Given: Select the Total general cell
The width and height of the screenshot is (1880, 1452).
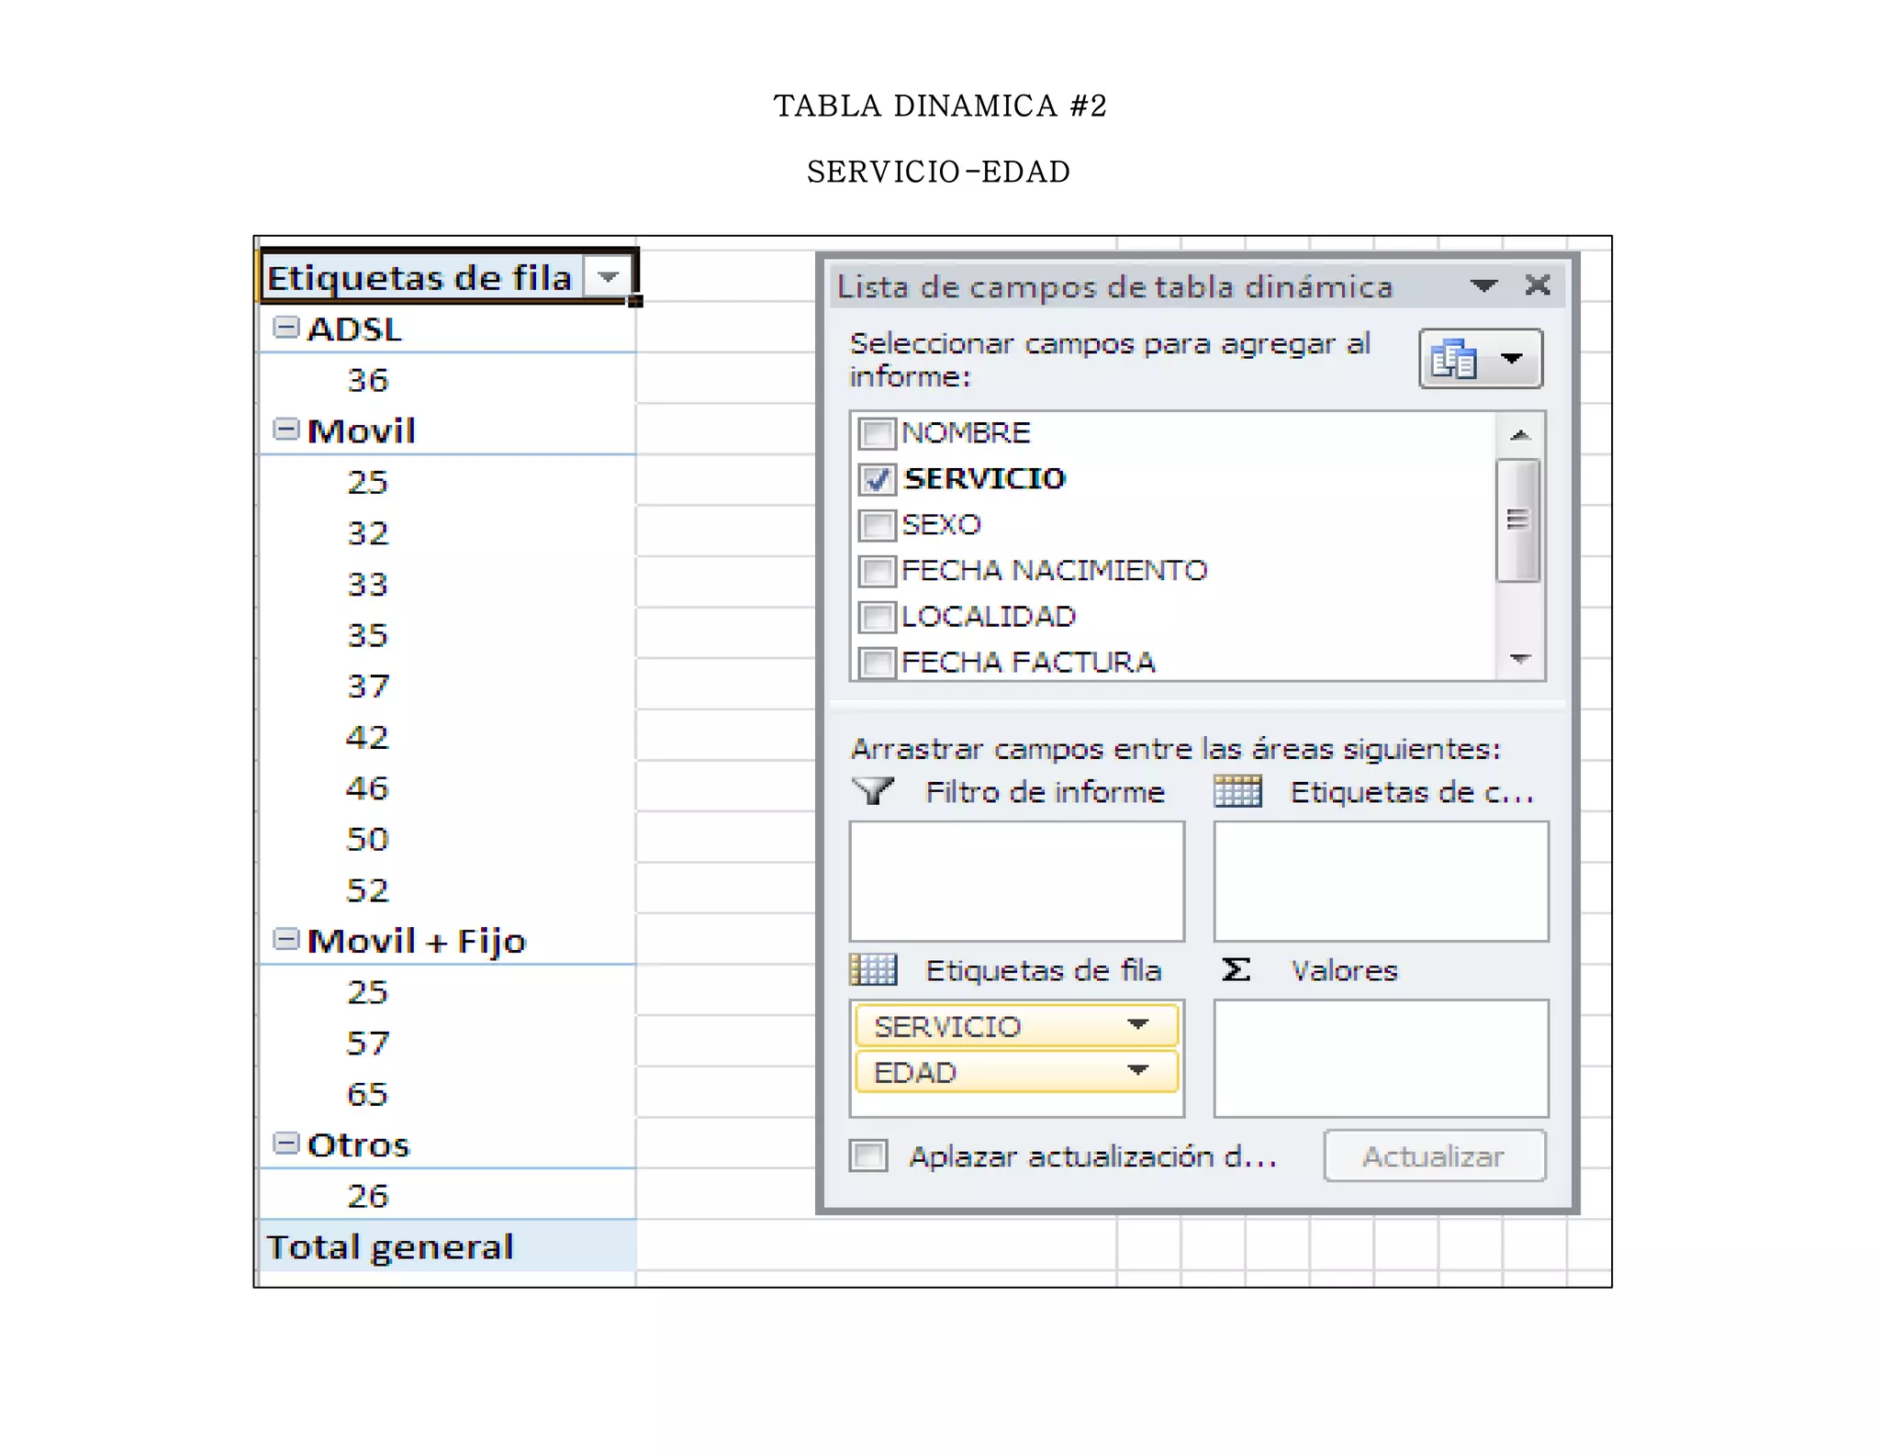Looking at the screenshot, I should 447,1246.
